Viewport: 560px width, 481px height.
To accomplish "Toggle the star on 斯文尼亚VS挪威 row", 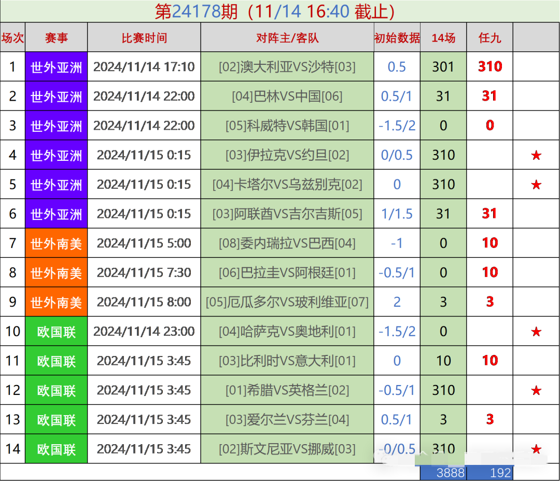I will [536, 449].
